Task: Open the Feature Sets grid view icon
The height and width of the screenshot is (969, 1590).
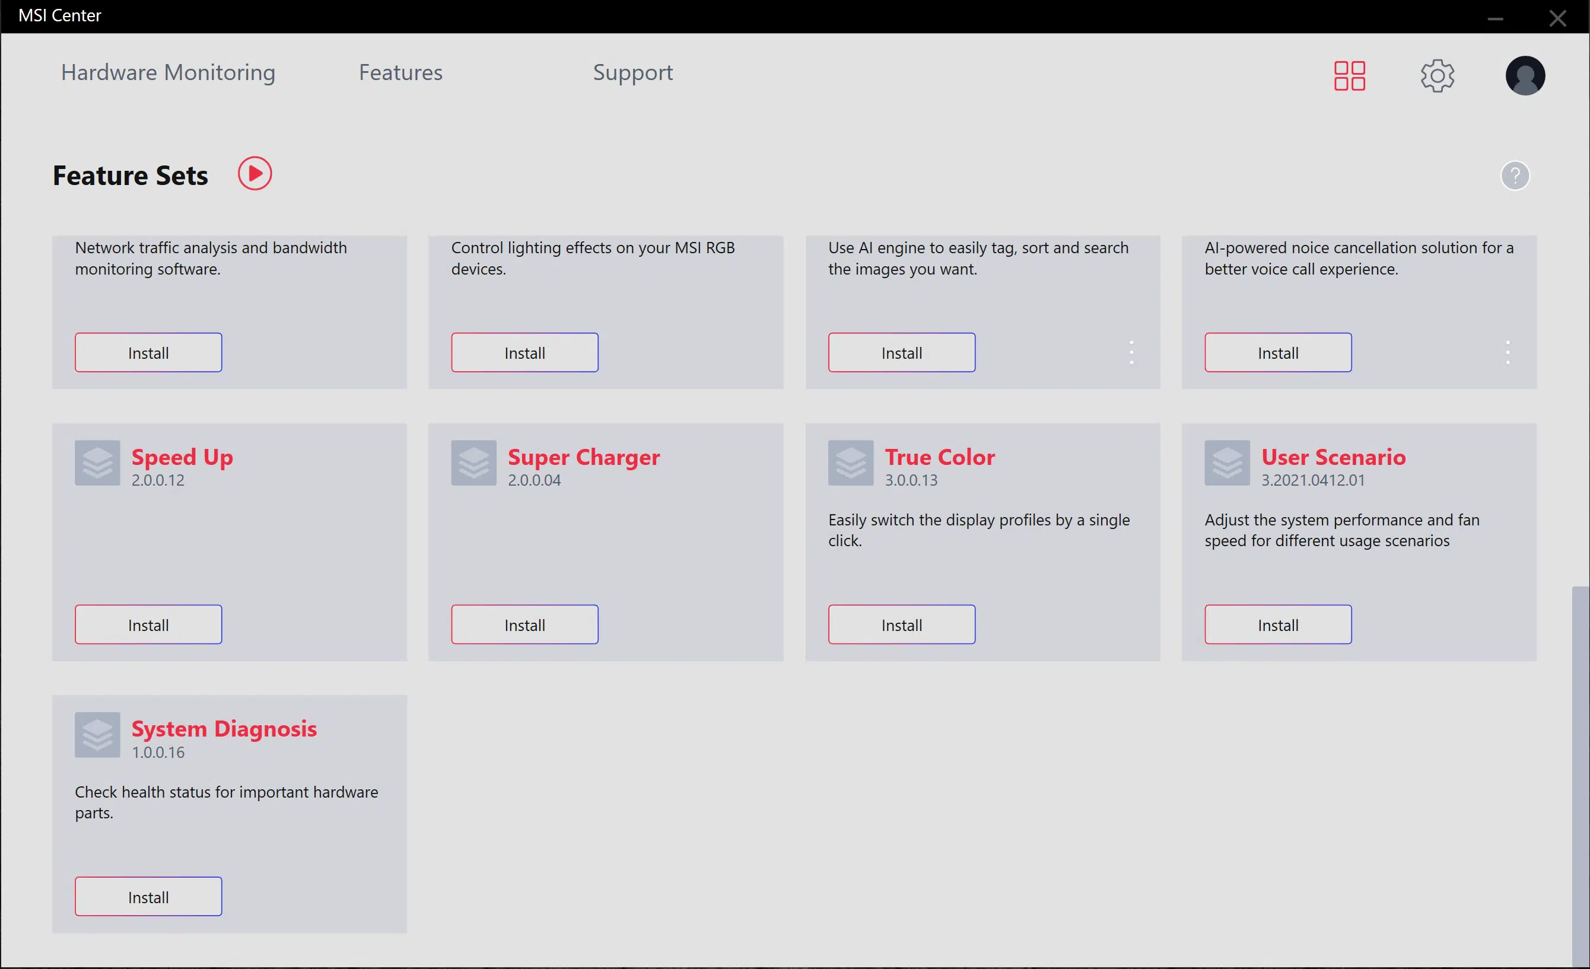Action: [1349, 75]
